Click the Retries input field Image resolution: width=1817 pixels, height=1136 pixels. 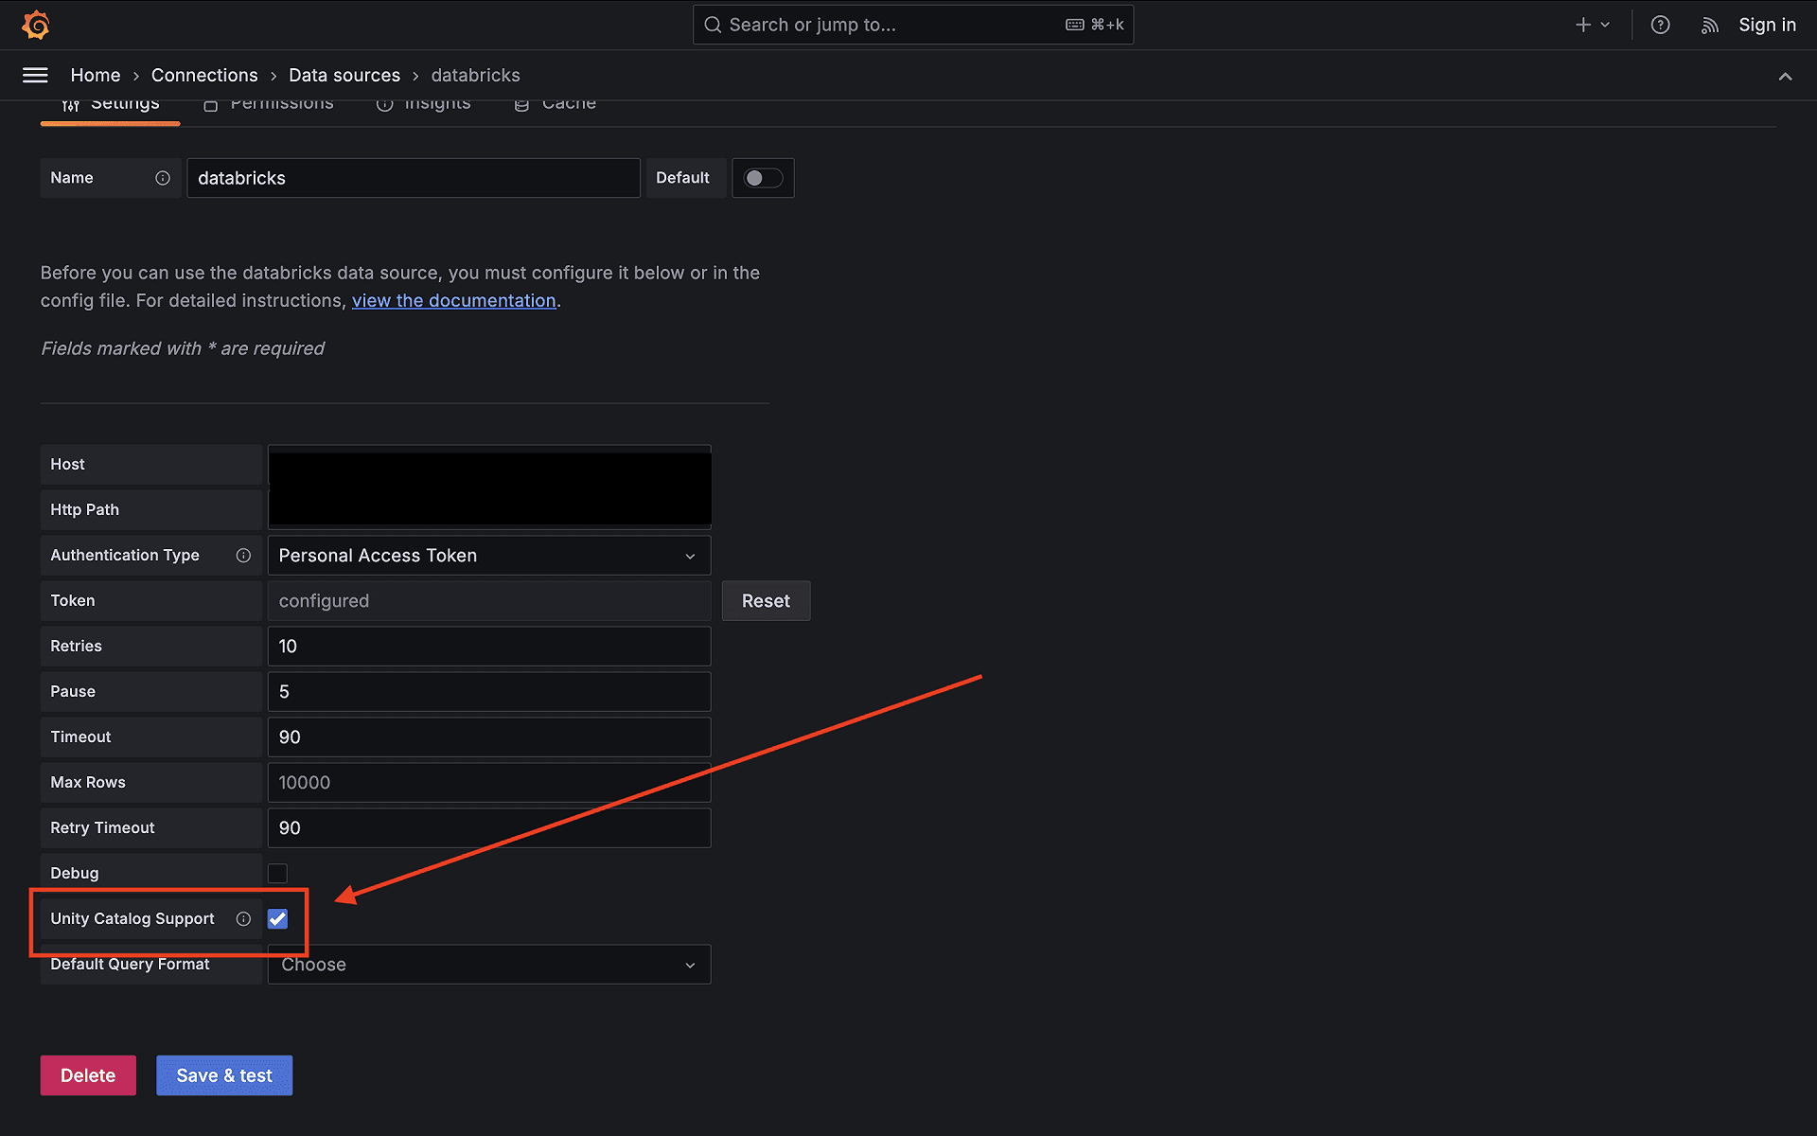pyautogui.click(x=488, y=646)
